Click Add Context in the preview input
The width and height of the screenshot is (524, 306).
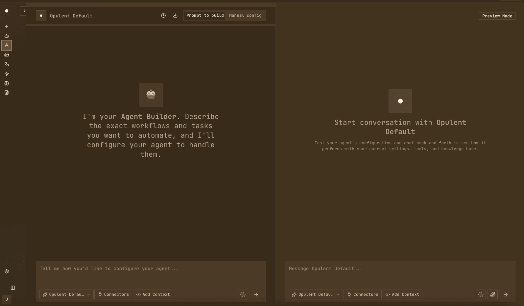pos(402,294)
